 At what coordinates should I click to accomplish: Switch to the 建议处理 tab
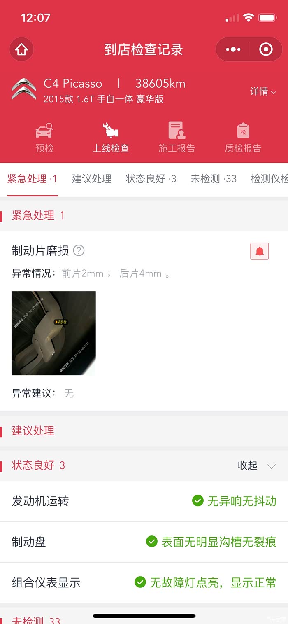coord(92,179)
